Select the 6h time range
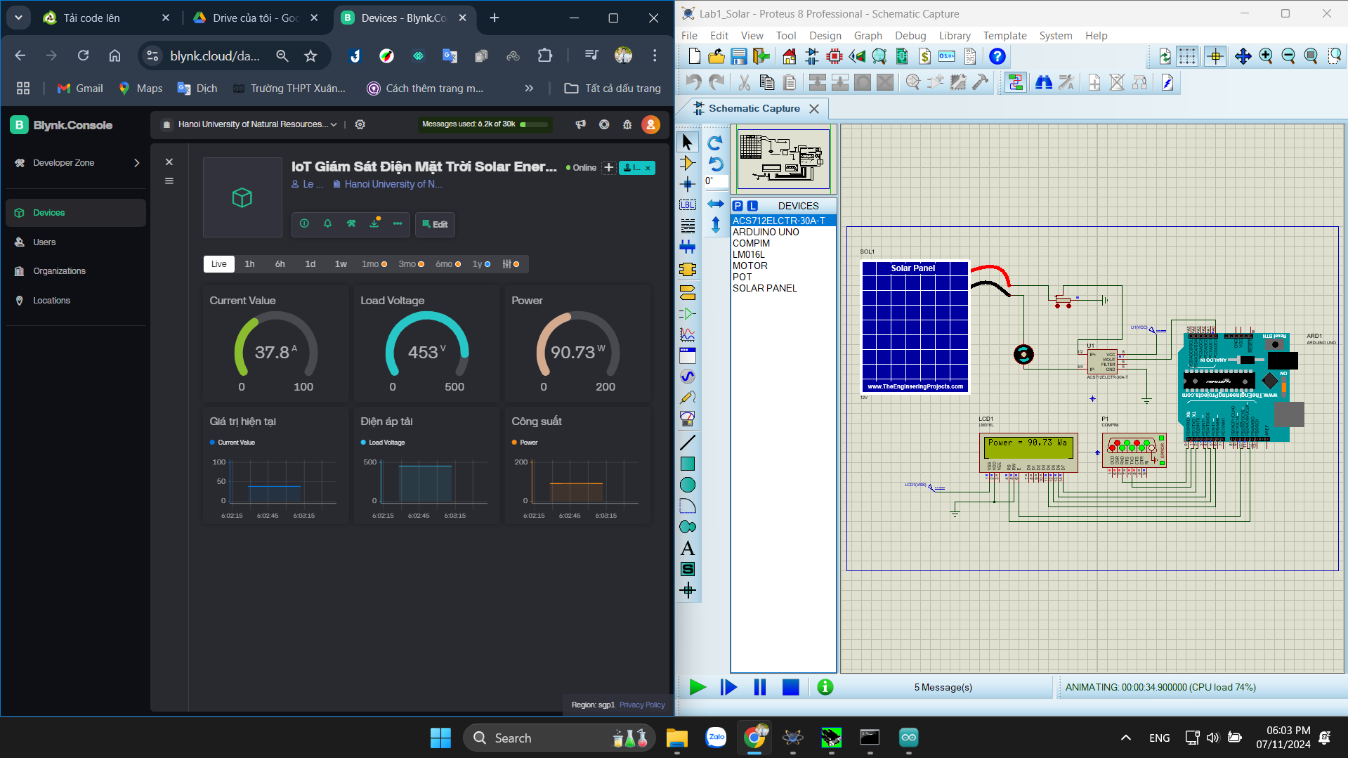This screenshot has width=1348, height=758. 280,264
